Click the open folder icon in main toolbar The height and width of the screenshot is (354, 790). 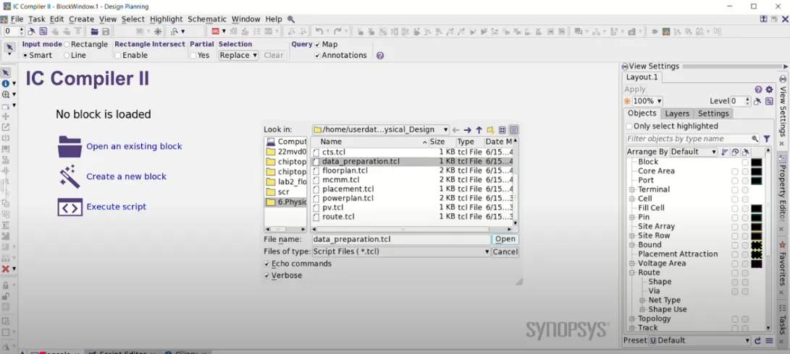tap(94, 31)
